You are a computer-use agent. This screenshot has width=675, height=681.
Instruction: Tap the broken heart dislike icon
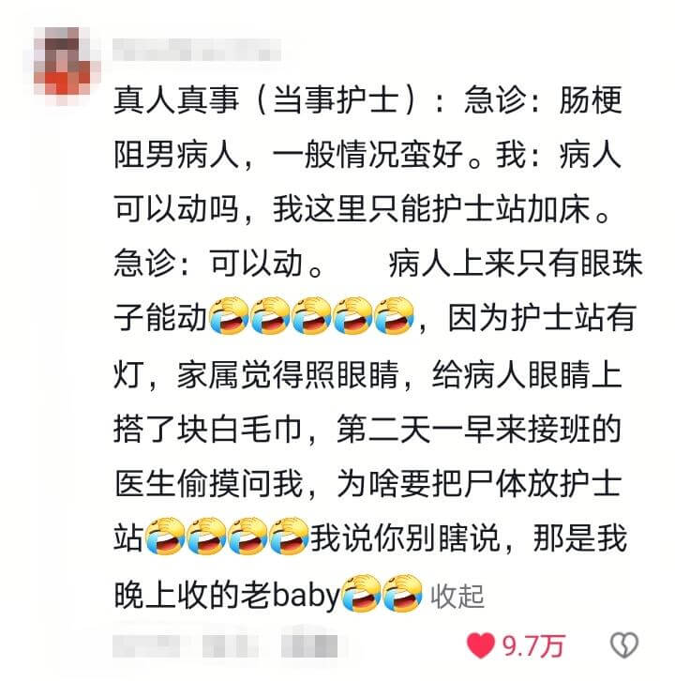tap(624, 645)
